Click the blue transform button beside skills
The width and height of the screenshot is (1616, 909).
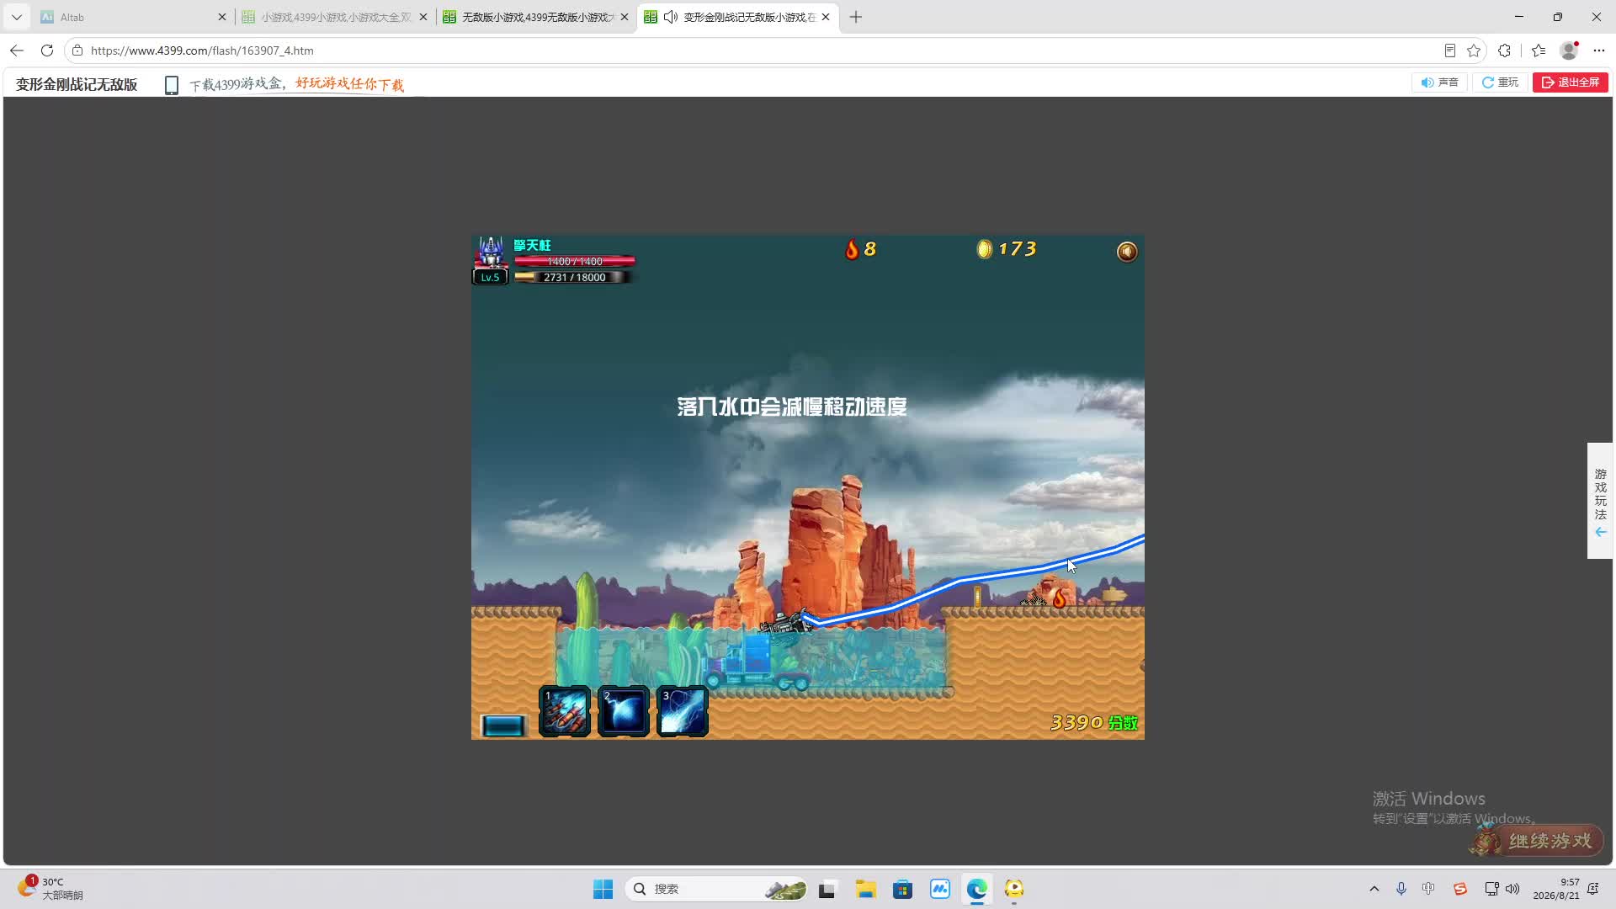point(503,726)
